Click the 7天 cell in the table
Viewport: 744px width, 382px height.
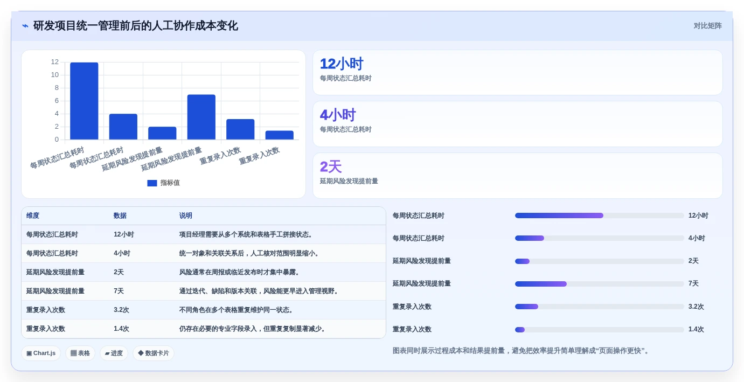coord(119,291)
